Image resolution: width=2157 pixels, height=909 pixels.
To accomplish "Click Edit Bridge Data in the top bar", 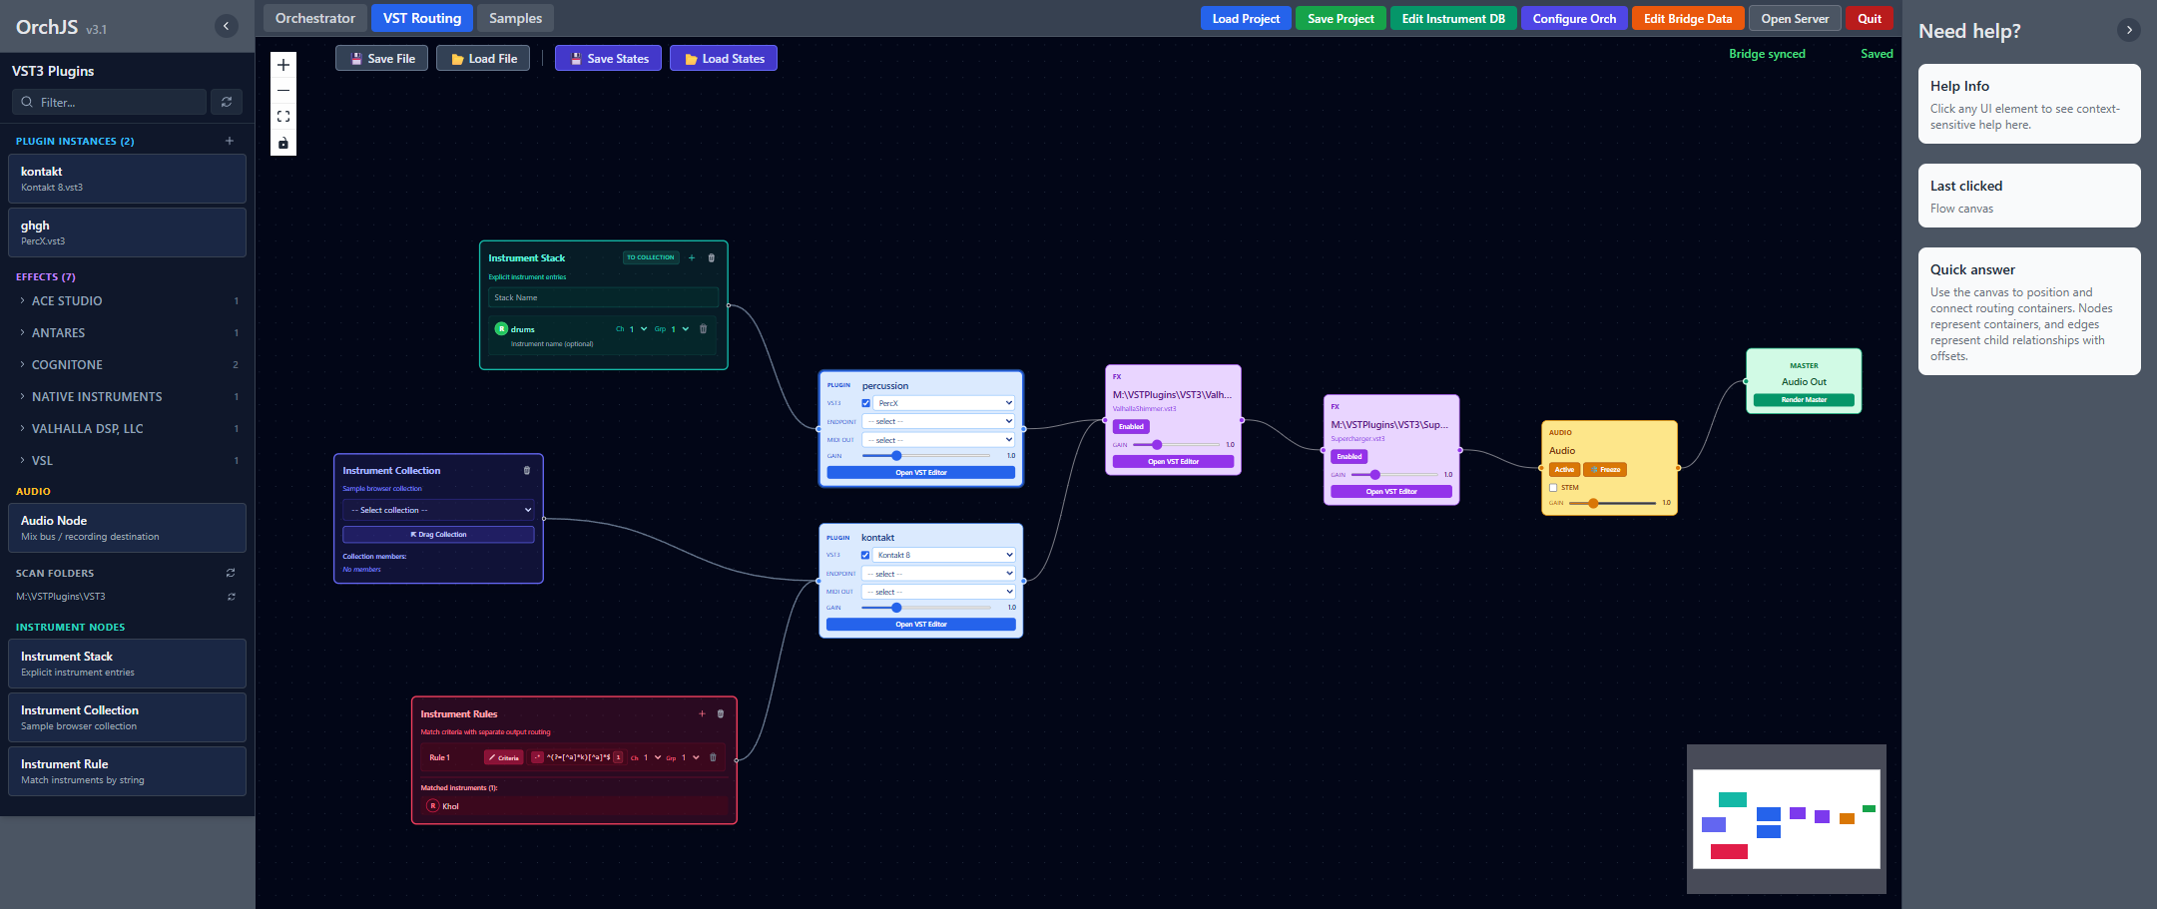I will coord(1688,18).
